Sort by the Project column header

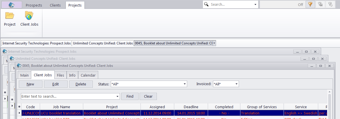[x=112, y=107]
